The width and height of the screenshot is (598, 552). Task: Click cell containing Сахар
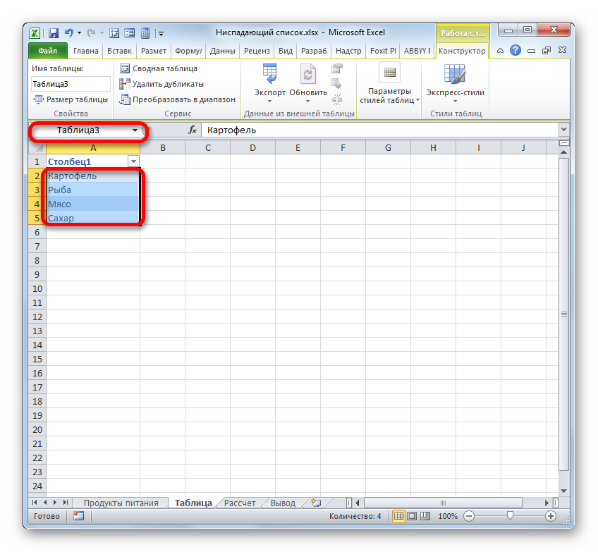coord(93,218)
